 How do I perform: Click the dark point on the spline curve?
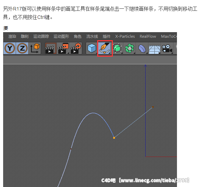[x=71, y=149]
